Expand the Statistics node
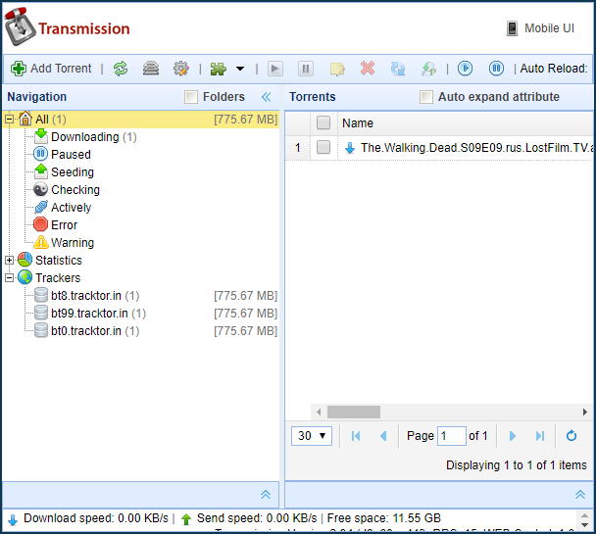Viewport: 596px width, 534px height. tap(9, 261)
